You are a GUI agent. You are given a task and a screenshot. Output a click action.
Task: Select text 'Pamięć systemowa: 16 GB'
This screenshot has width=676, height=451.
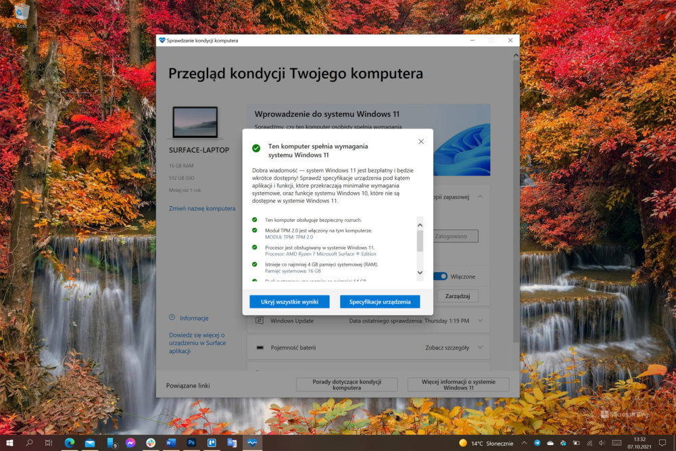(293, 271)
